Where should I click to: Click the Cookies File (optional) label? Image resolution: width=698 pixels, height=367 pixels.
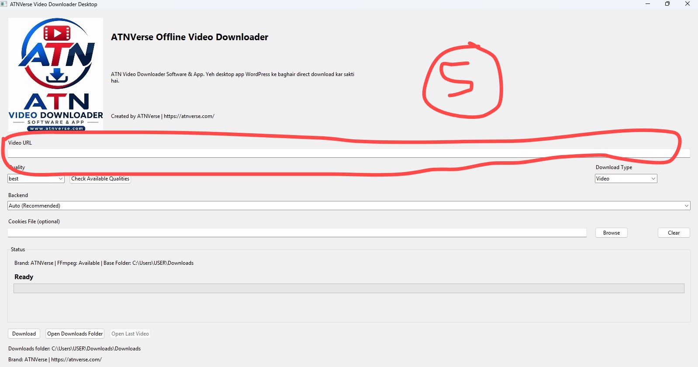pos(34,222)
